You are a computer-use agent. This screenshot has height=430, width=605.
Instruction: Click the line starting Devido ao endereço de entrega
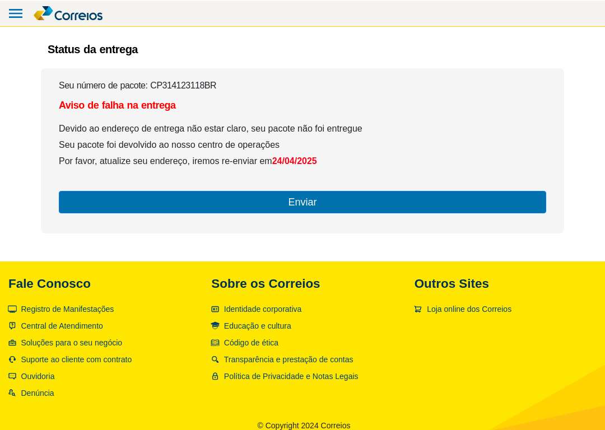pyautogui.click(x=210, y=129)
